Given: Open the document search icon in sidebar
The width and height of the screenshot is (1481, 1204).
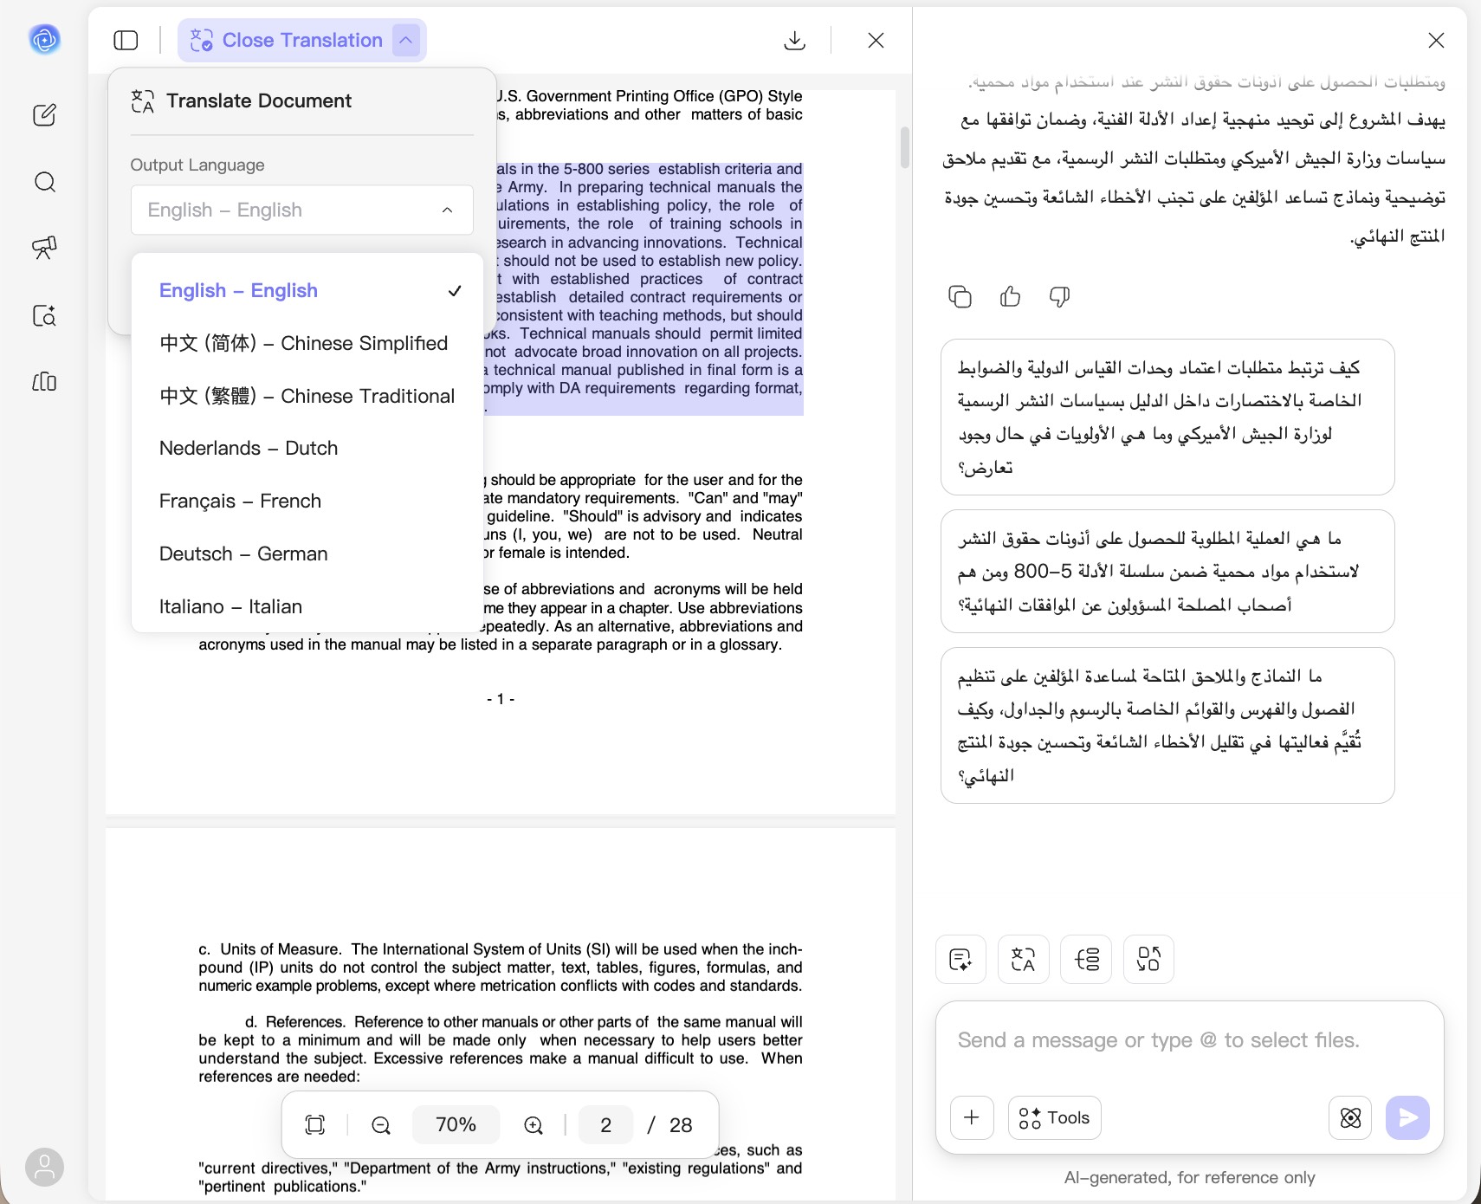Looking at the screenshot, I should tap(44, 315).
